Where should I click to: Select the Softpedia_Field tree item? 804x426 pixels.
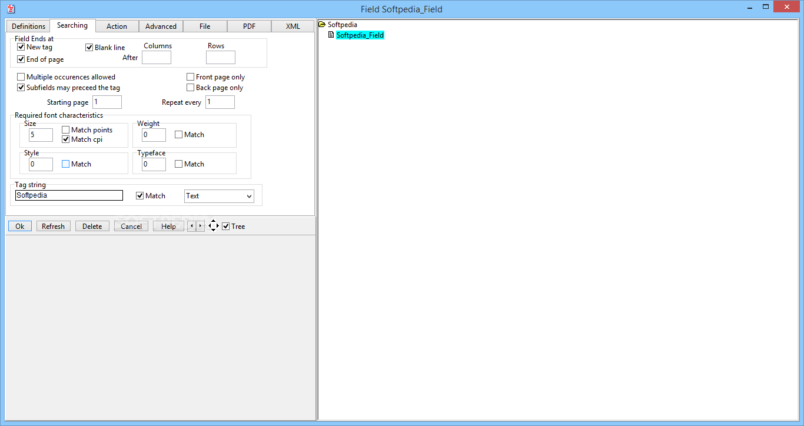(360, 35)
